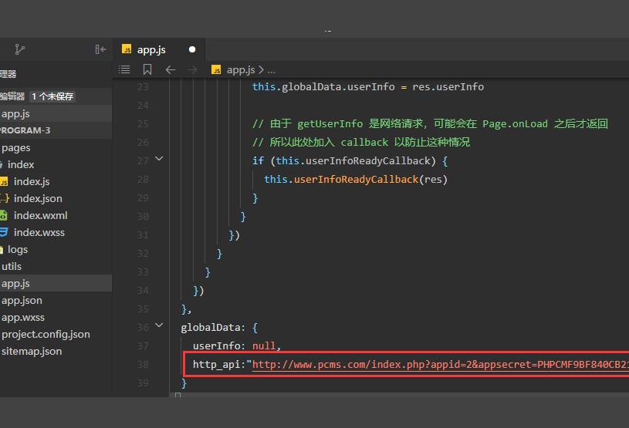Image resolution: width=629 pixels, height=428 pixels.
Task: Click the unsaved dot on app.js tab
Action: tap(192, 49)
